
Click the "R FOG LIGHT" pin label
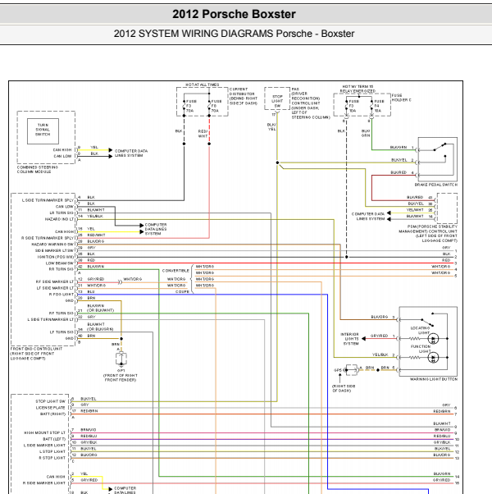click(61, 295)
